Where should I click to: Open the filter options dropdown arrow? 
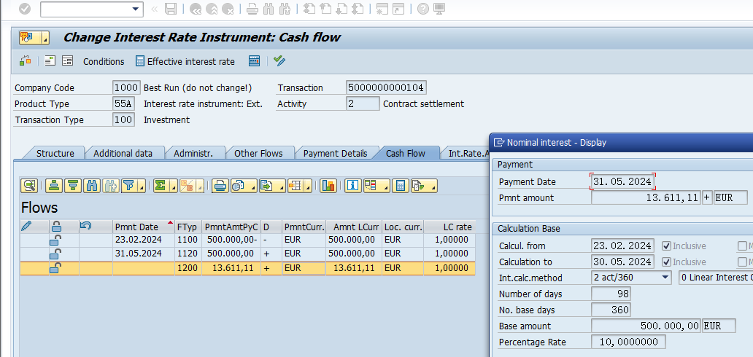click(x=141, y=187)
